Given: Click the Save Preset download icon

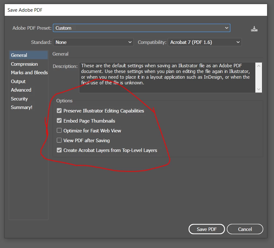Looking at the screenshot, I should click(254, 29).
